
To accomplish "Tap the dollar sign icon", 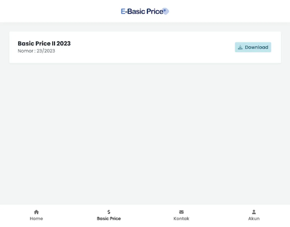I will pyautogui.click(x=109, y=212).
